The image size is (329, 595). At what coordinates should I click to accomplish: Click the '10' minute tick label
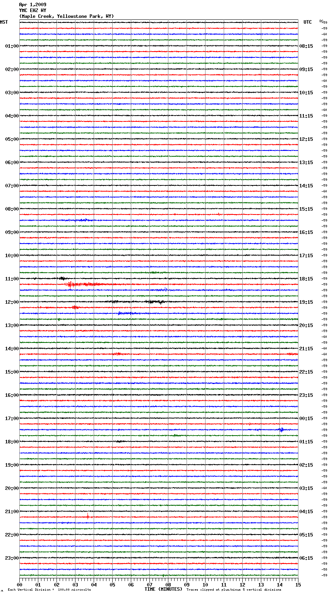point(206,585)
